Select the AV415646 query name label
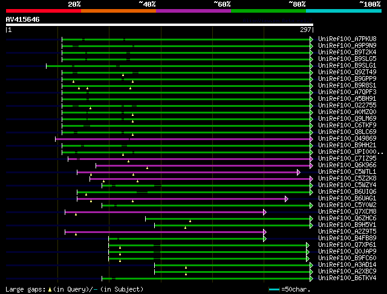The image size is (387, 294). pos(23,19)
